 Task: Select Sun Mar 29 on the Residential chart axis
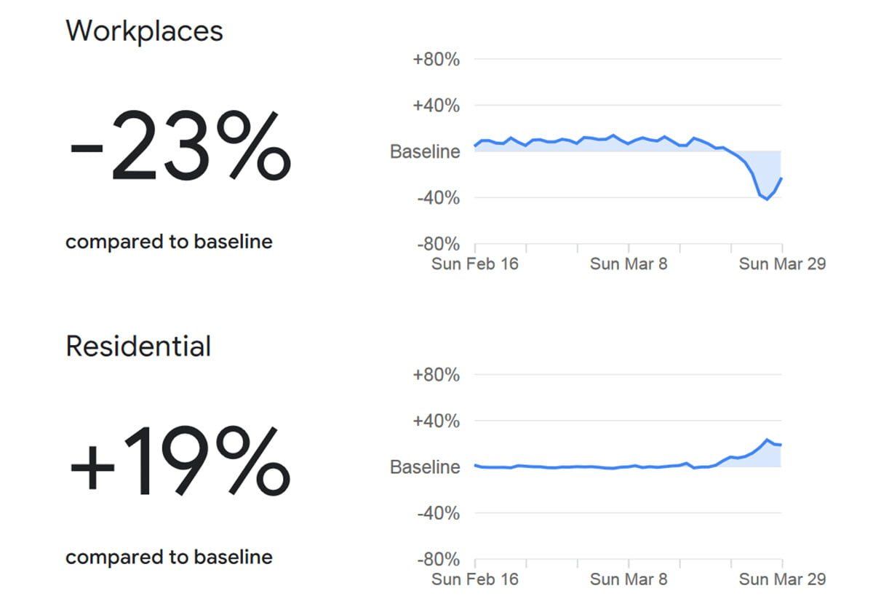click(782, 579)
